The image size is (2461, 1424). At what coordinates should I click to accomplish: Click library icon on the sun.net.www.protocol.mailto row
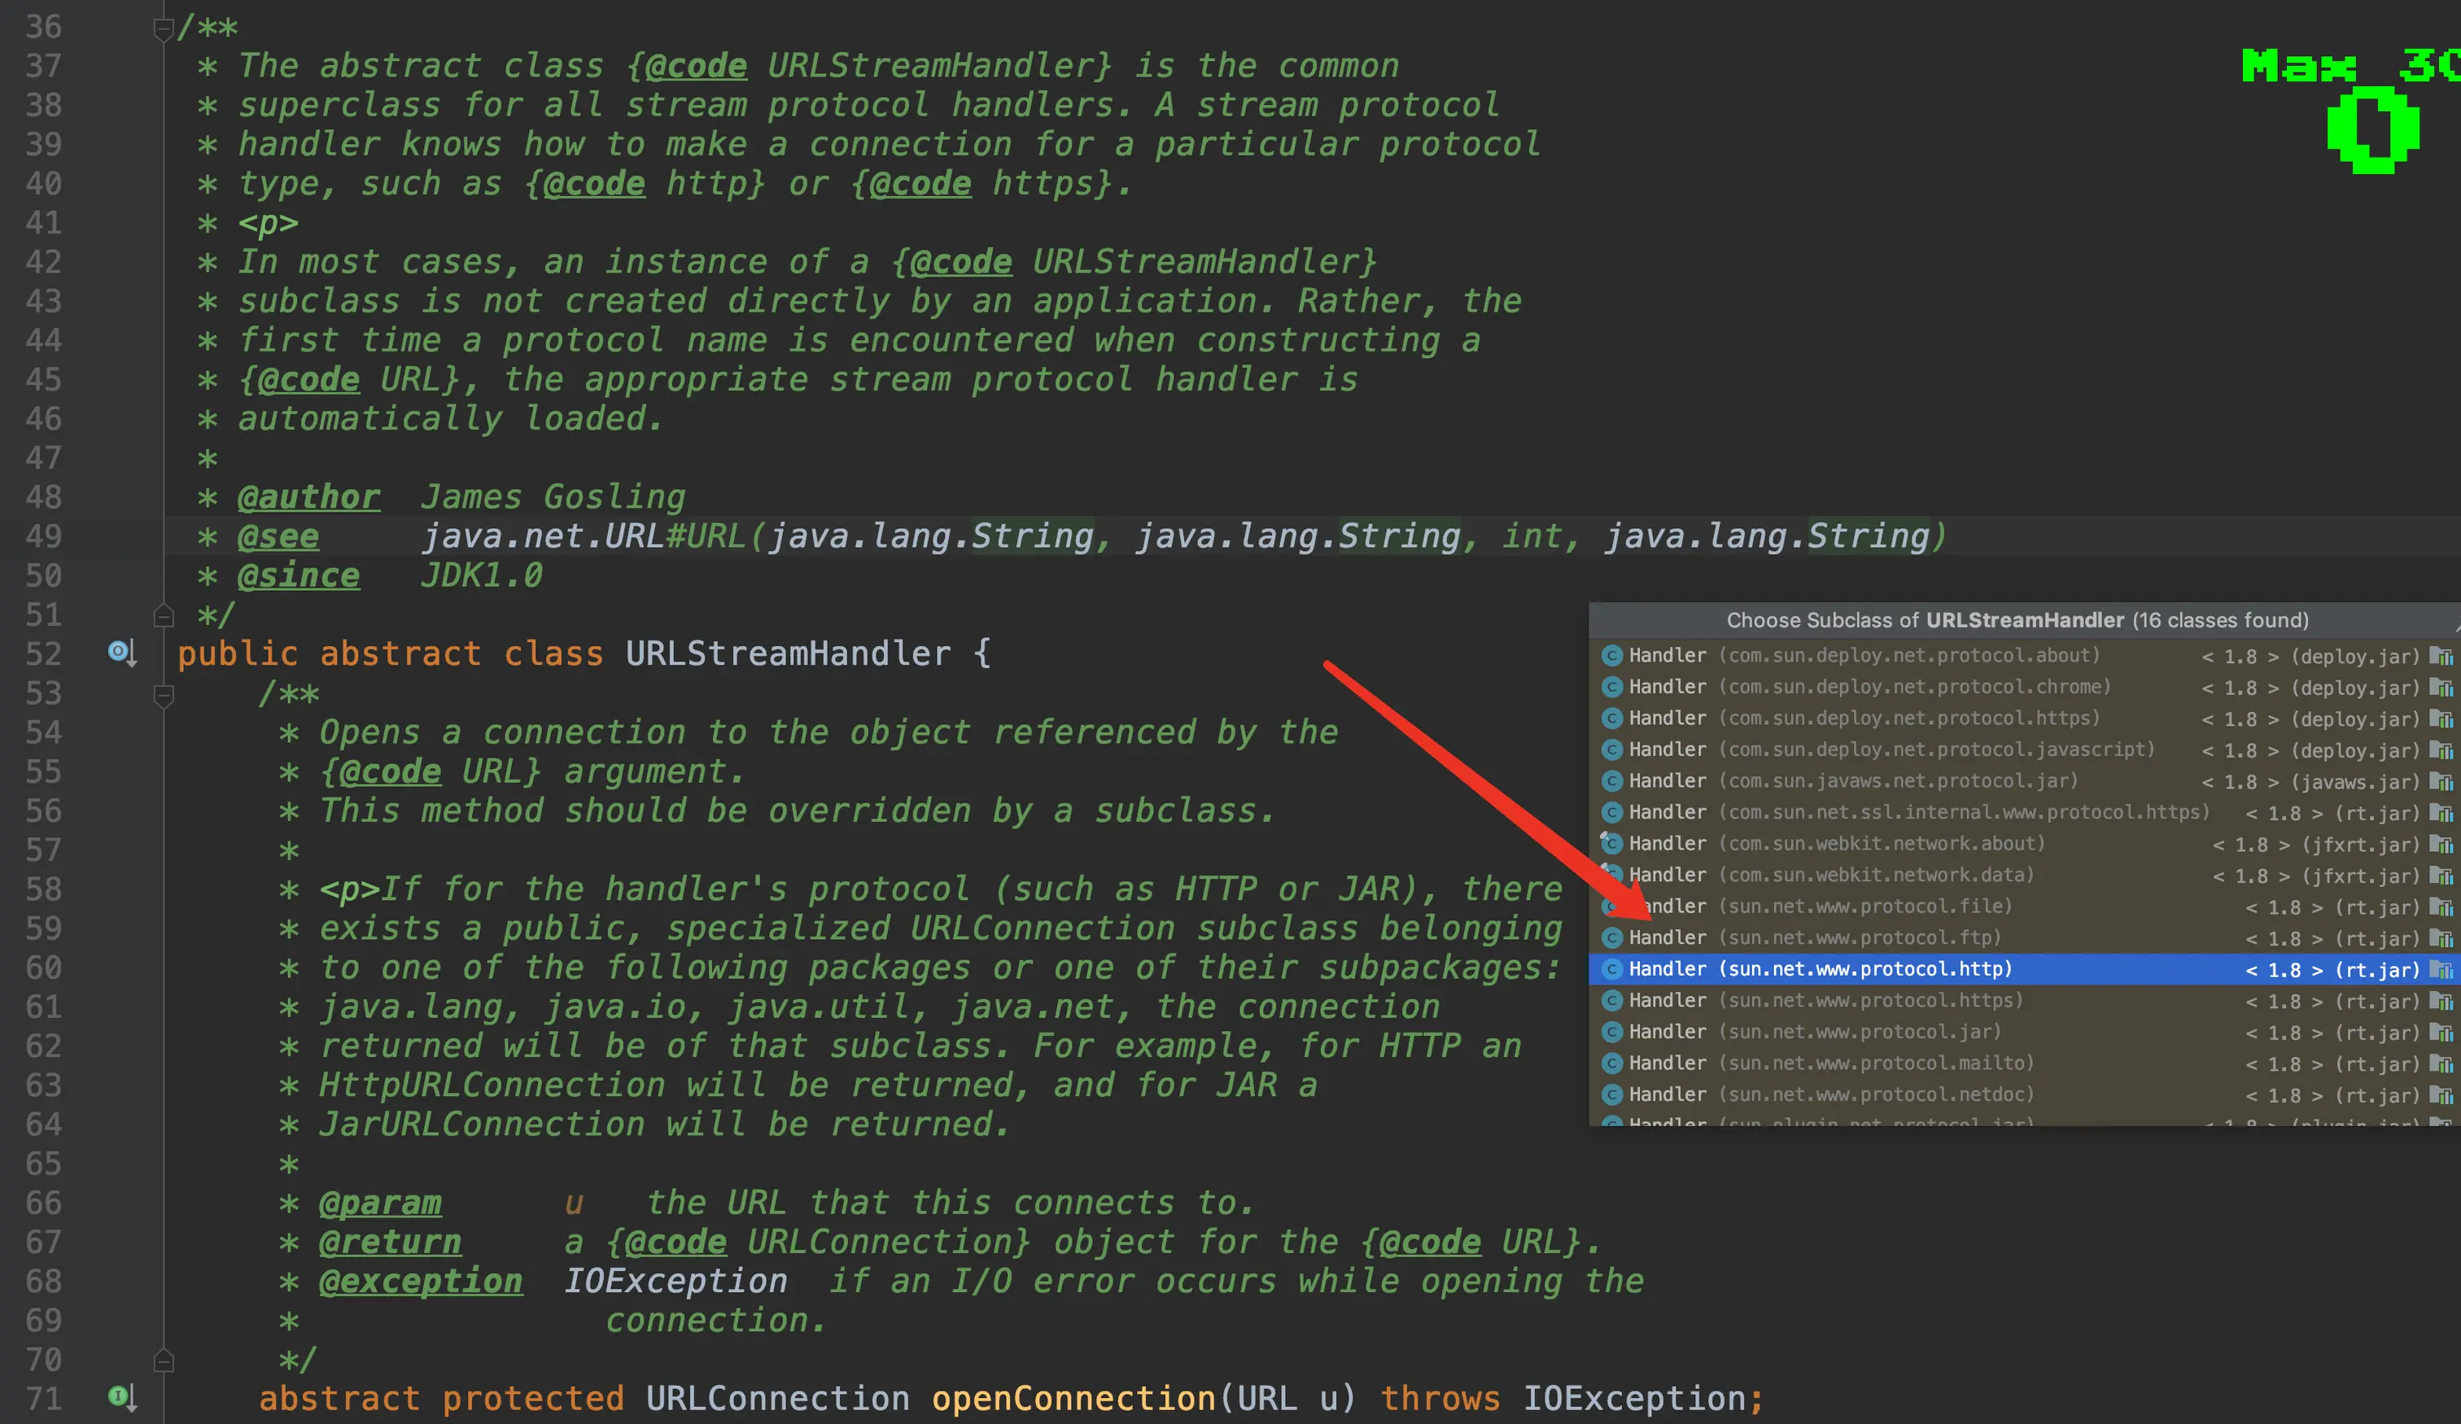(2441, 1064)
